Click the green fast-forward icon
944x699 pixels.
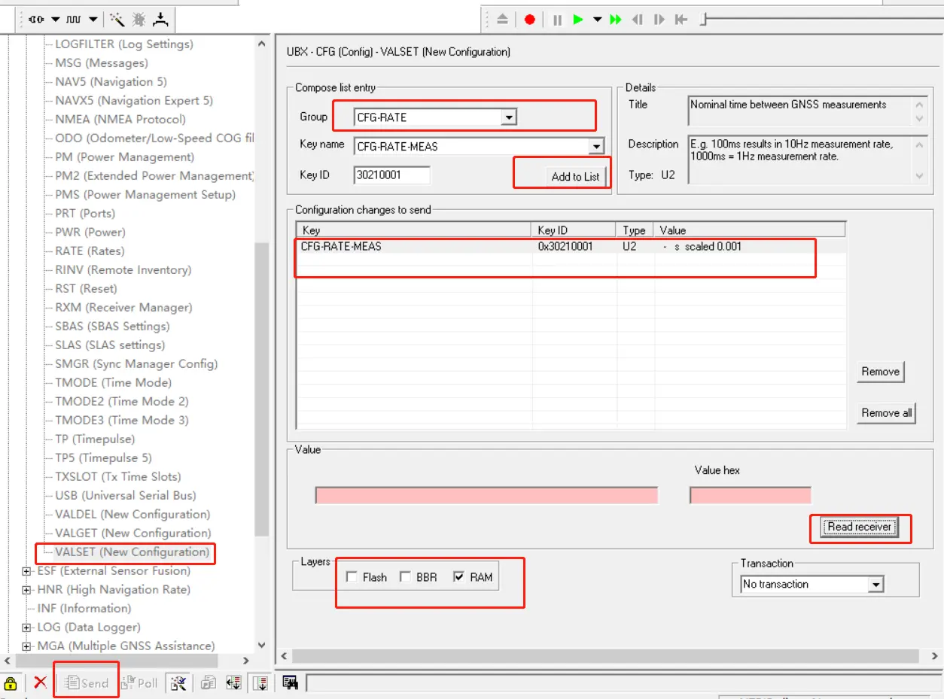pos(616,20)
